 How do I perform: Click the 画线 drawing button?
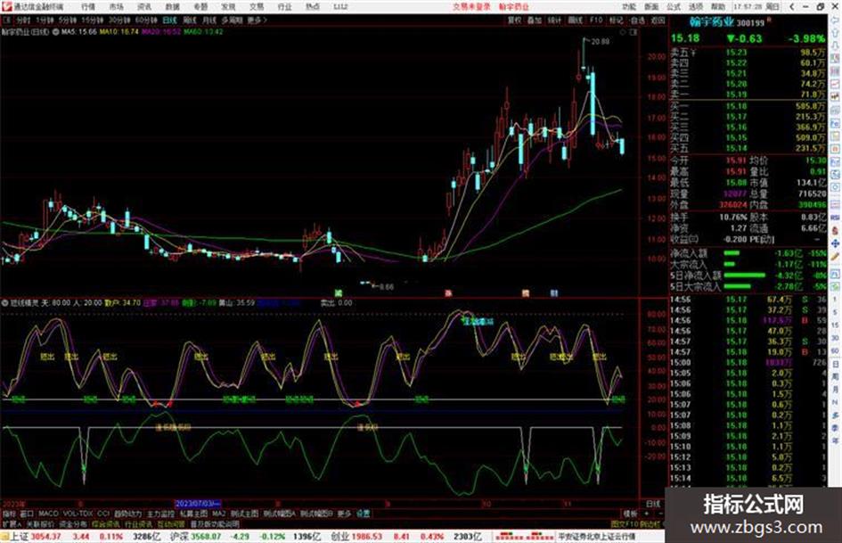coord(575,20)
